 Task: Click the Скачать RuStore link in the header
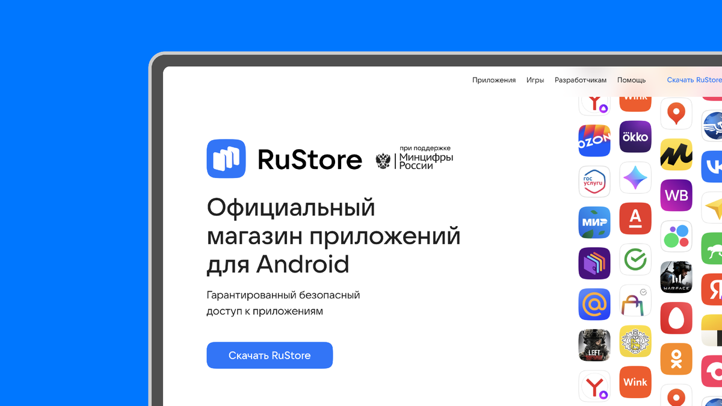pyautogui.click(x=694, y=80)
